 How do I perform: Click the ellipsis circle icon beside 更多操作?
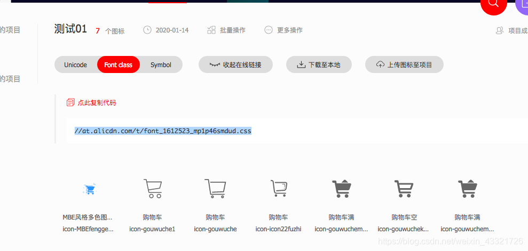(269, 30)
